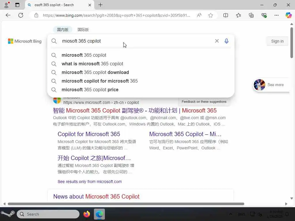Click the 'See more' button
Image resolution: width=295 pixels, height=221 pixels.
[x=271, y=85]
